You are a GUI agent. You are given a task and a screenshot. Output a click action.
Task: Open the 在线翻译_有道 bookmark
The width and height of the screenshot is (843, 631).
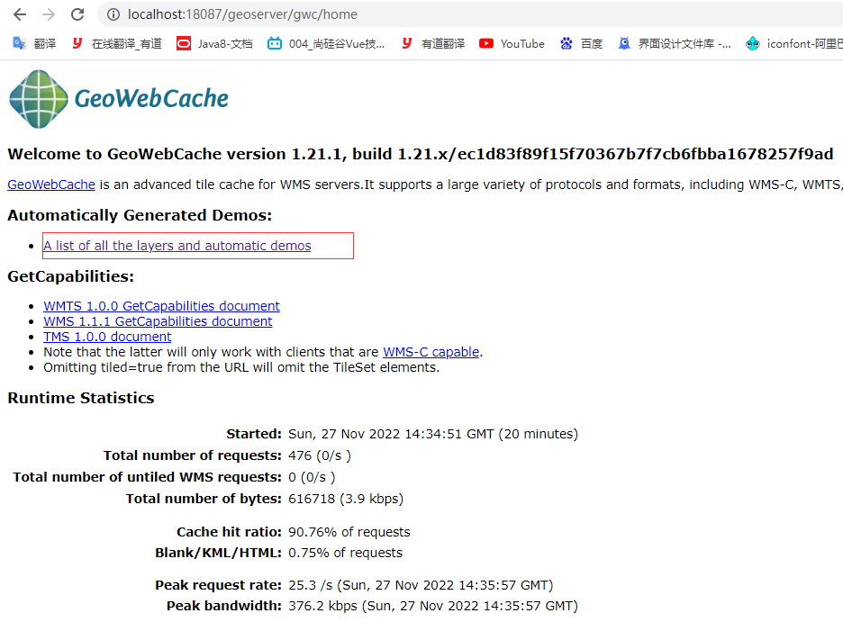click(116, 43)
